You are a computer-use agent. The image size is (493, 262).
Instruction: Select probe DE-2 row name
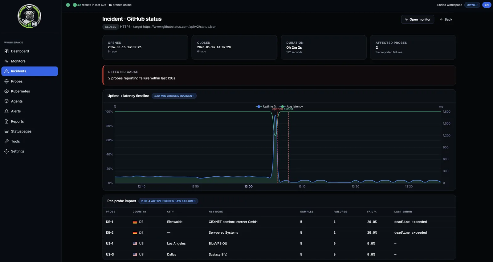[110, 233]
